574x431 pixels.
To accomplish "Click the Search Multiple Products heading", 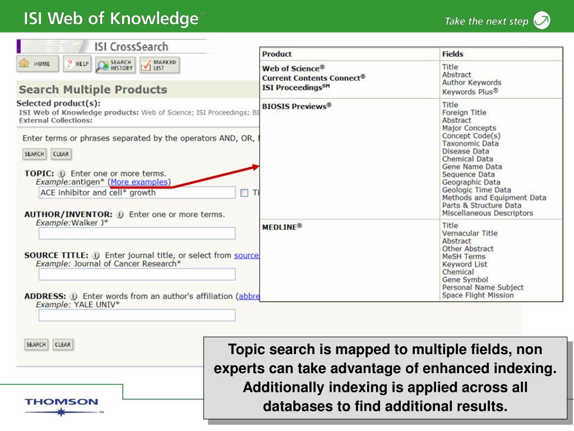I will [x=93, y=89].
